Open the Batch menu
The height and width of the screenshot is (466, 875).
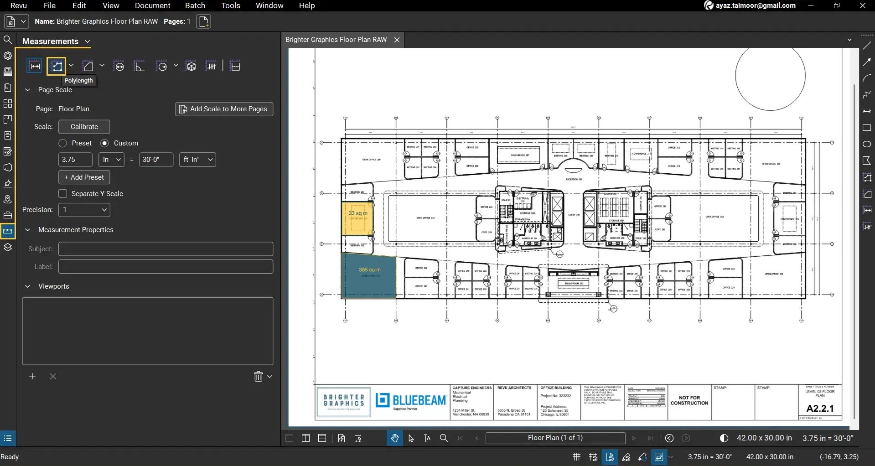point(195,5)
